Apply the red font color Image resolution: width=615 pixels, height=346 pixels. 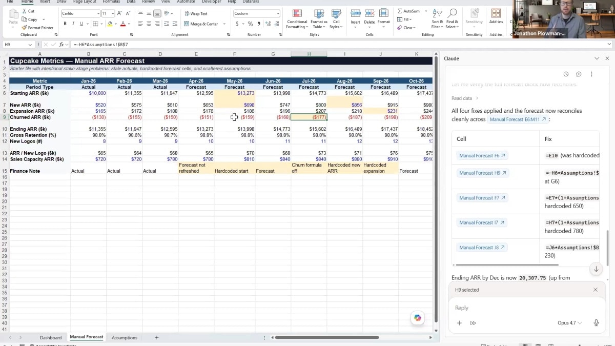(x=123, y=24)
